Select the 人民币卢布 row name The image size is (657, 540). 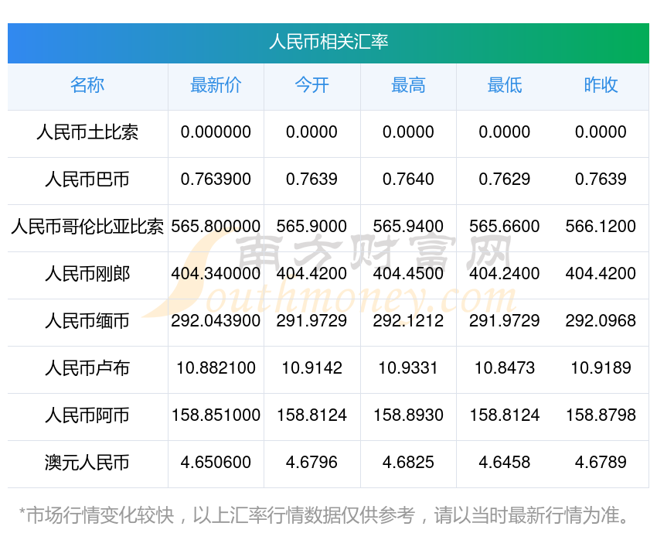point(87,368)
